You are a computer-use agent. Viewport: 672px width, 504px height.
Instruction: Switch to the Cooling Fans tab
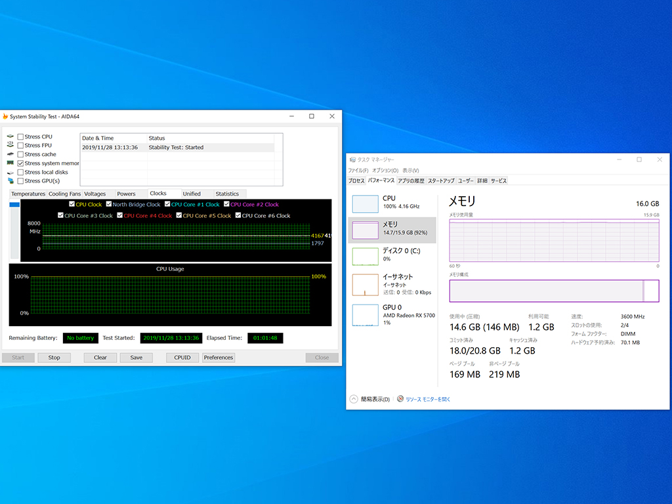pos(64,194)
